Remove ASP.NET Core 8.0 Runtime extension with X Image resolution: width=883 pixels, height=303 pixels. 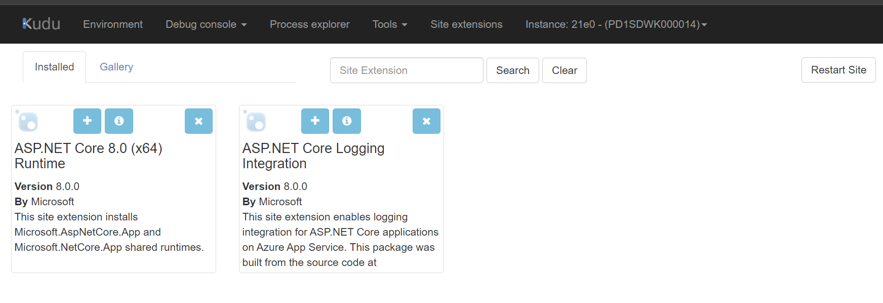point(198,121)
